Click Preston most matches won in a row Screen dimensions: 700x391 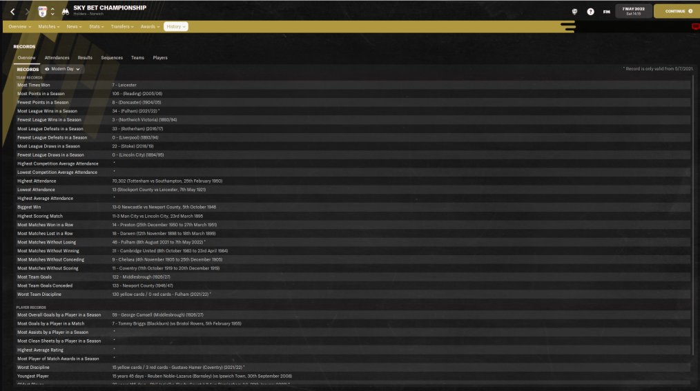(164, 225)
